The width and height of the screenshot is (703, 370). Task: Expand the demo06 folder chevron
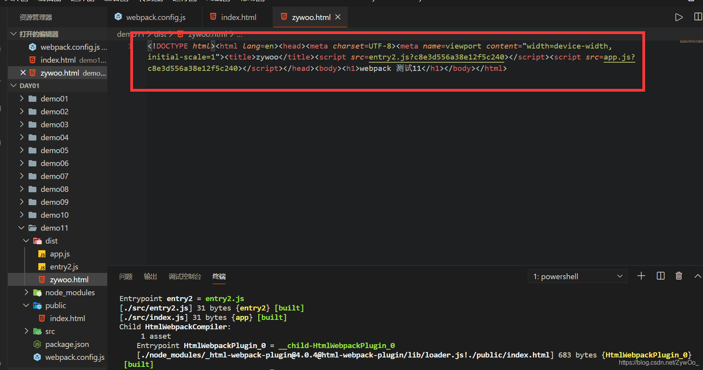coord(22,163)
